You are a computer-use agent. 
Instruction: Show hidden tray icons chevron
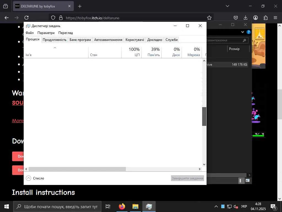(216, 206)
